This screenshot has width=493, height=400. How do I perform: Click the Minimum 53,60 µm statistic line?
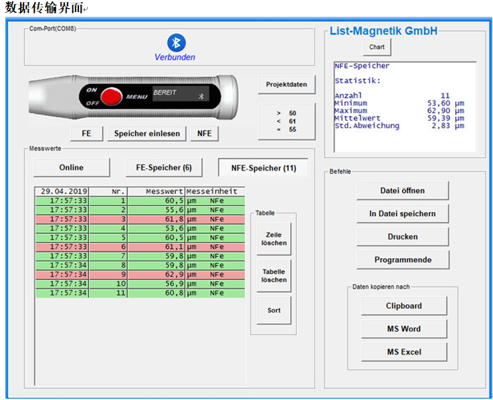pyautogui.click(x=399, y=103)
